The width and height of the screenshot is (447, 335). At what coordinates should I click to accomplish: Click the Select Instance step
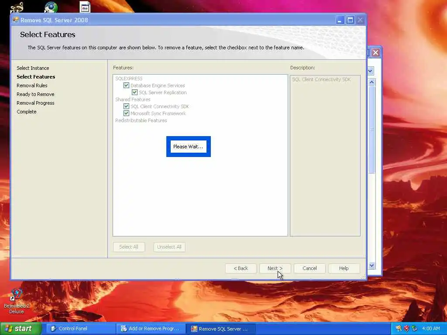pyautogui.click(x=33, y=68)
